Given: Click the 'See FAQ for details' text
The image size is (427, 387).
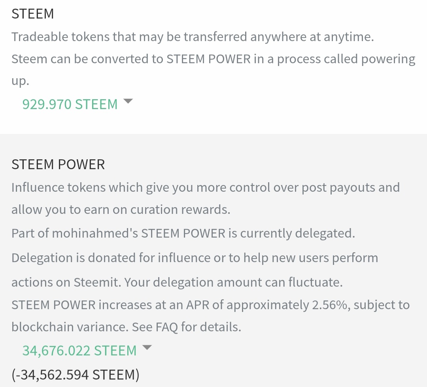Looking at the screenshot, I should click(186, 327).
